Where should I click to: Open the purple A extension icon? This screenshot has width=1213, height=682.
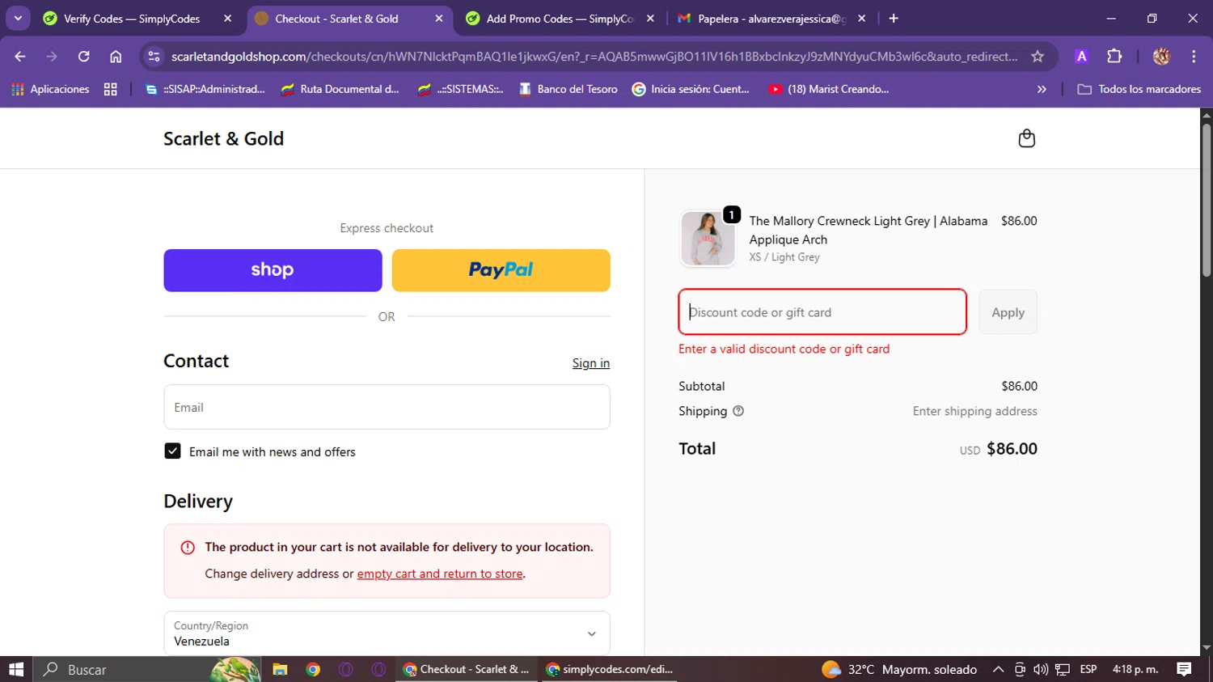coord(1081,57)
